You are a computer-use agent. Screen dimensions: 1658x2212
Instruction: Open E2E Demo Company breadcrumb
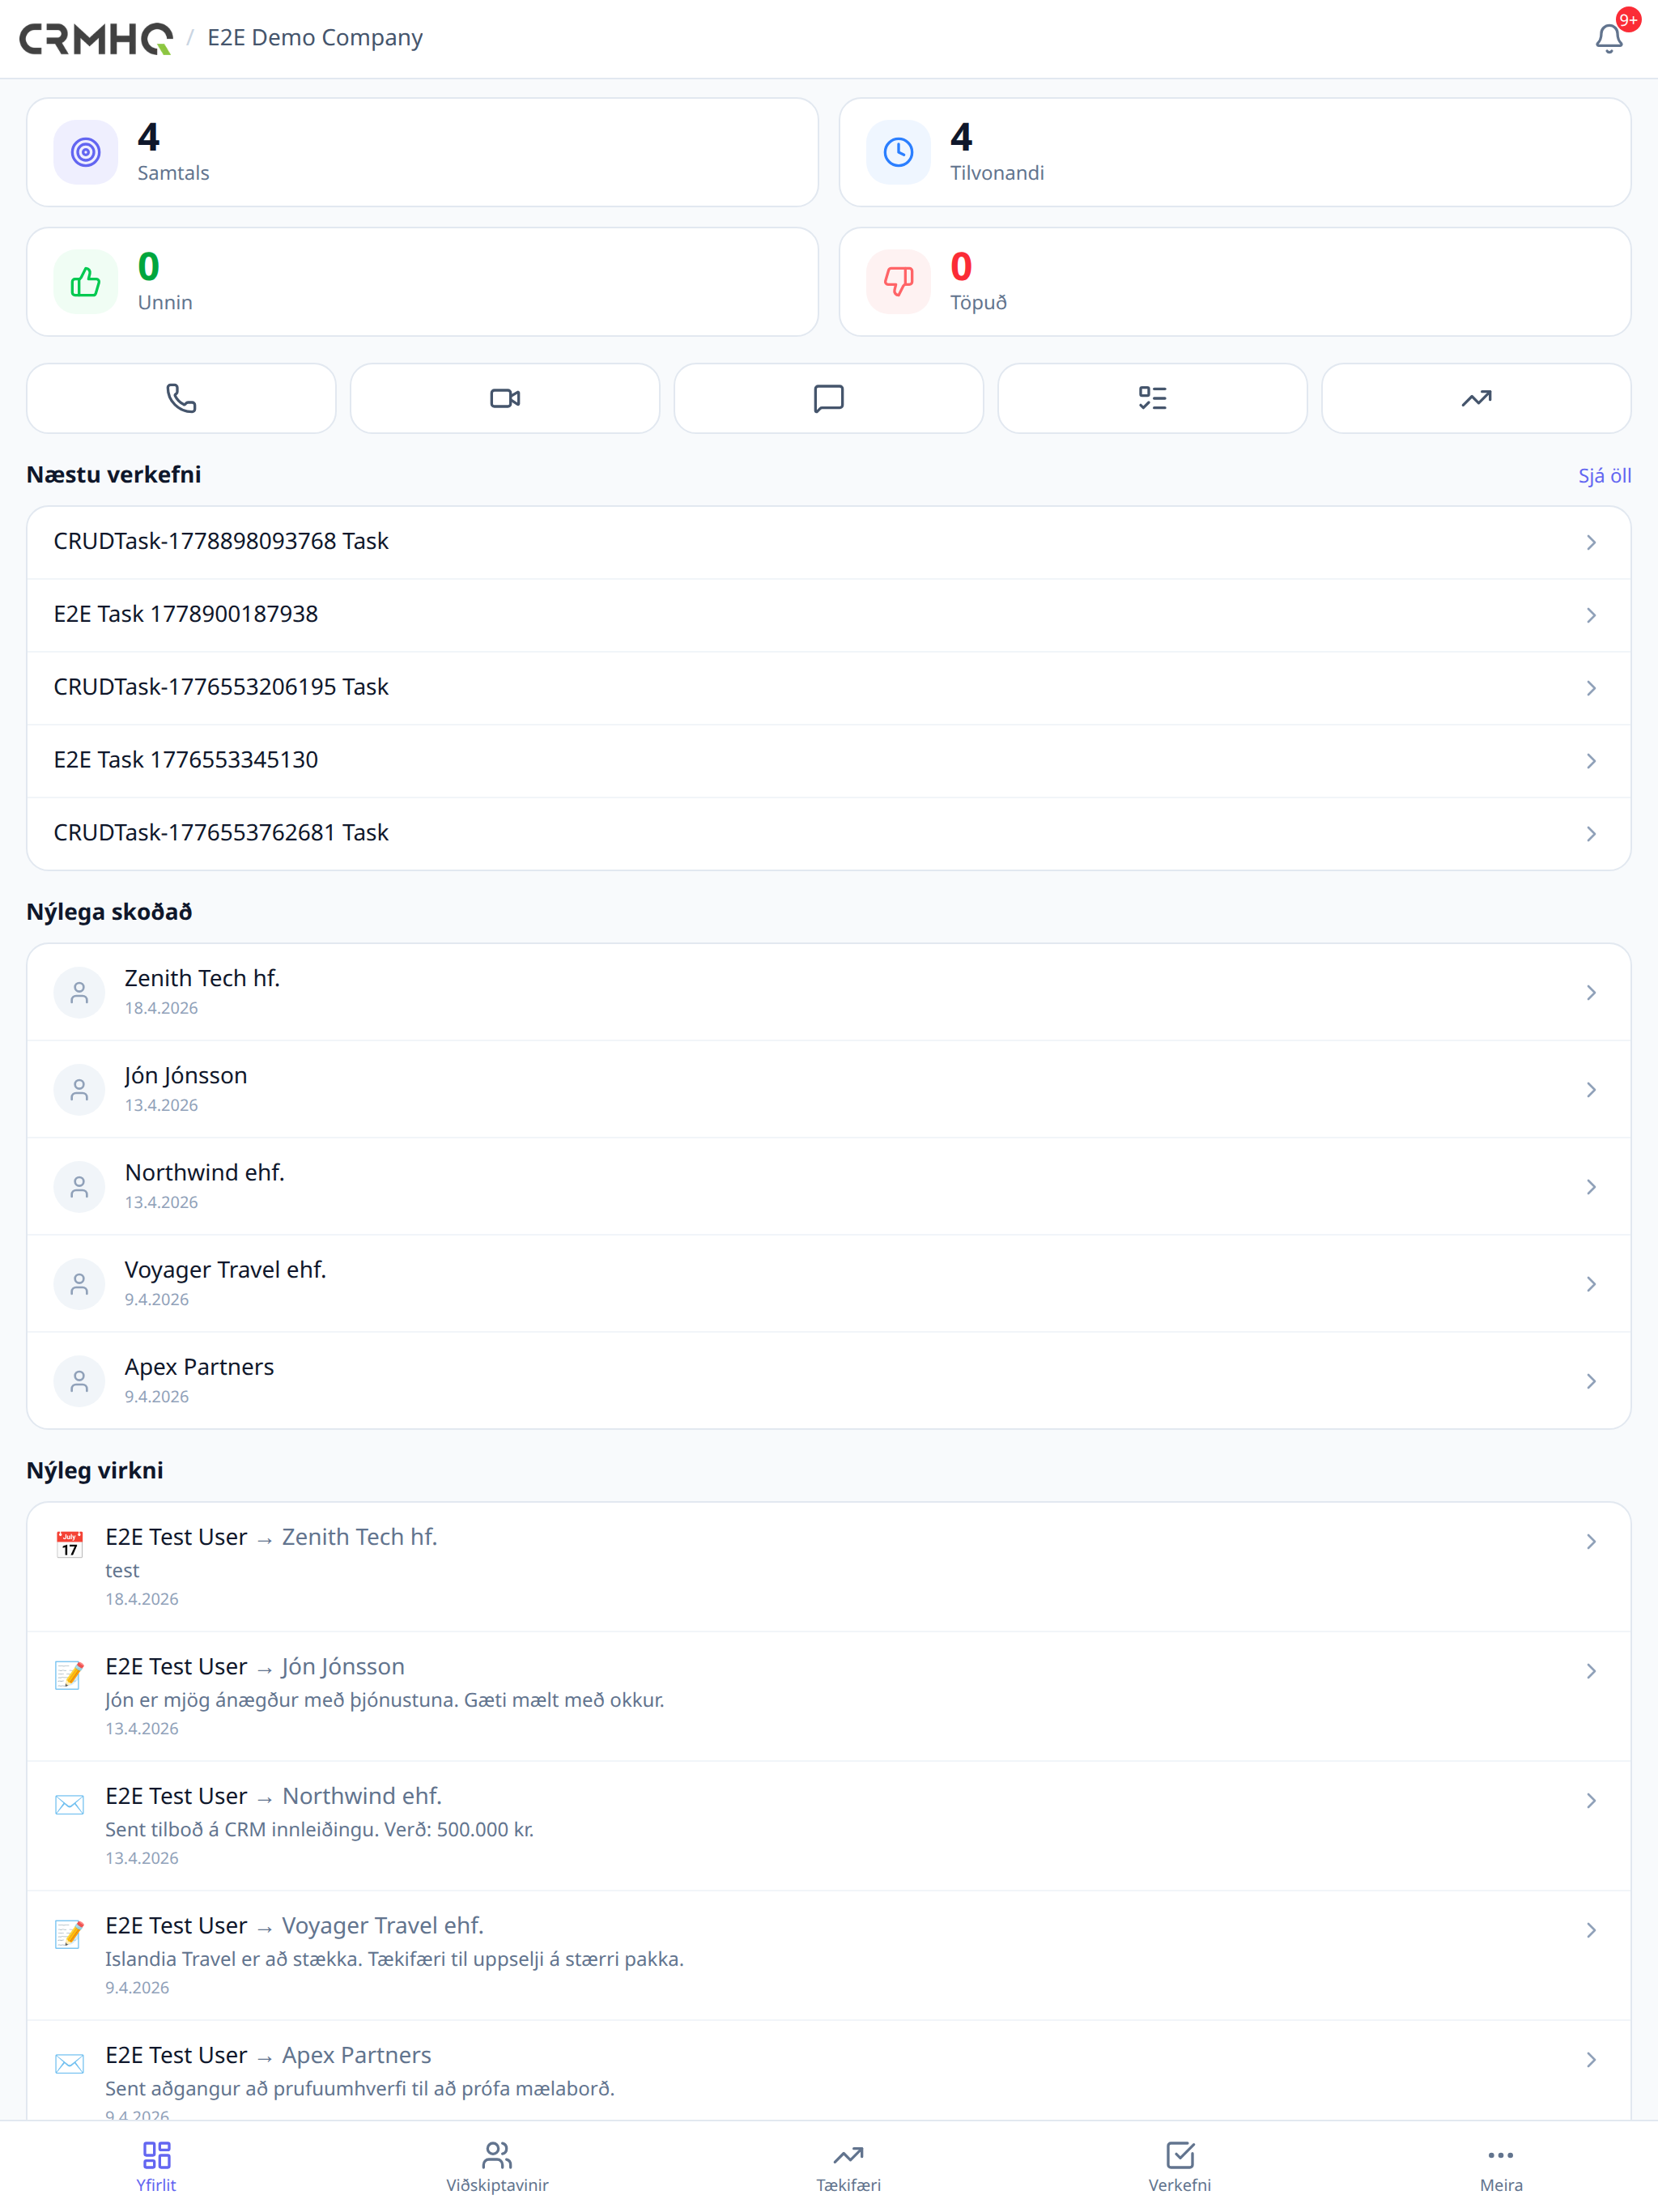pyautogui.click(x=315, y=38)
